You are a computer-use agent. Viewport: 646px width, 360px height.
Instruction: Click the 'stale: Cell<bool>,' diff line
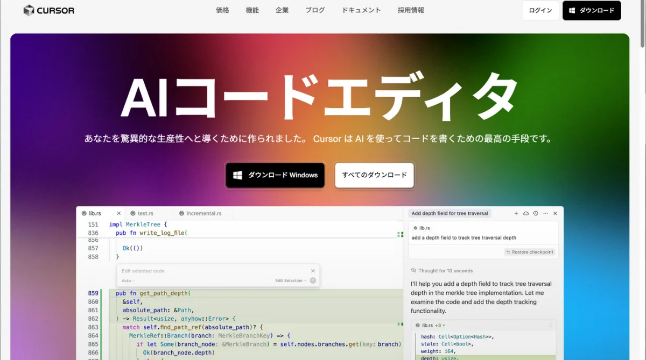pos(447,344)
